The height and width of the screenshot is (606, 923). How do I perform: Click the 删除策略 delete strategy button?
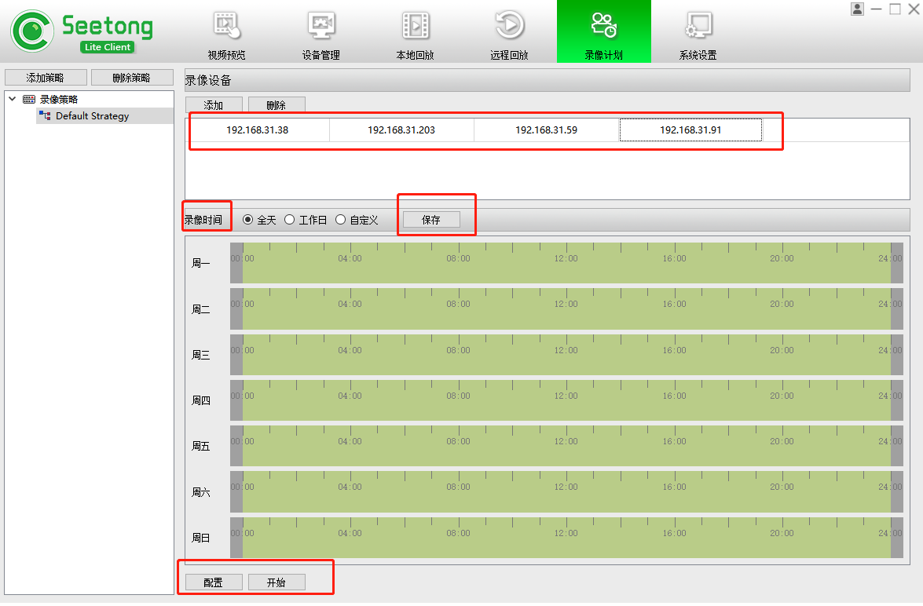[131, 78]
